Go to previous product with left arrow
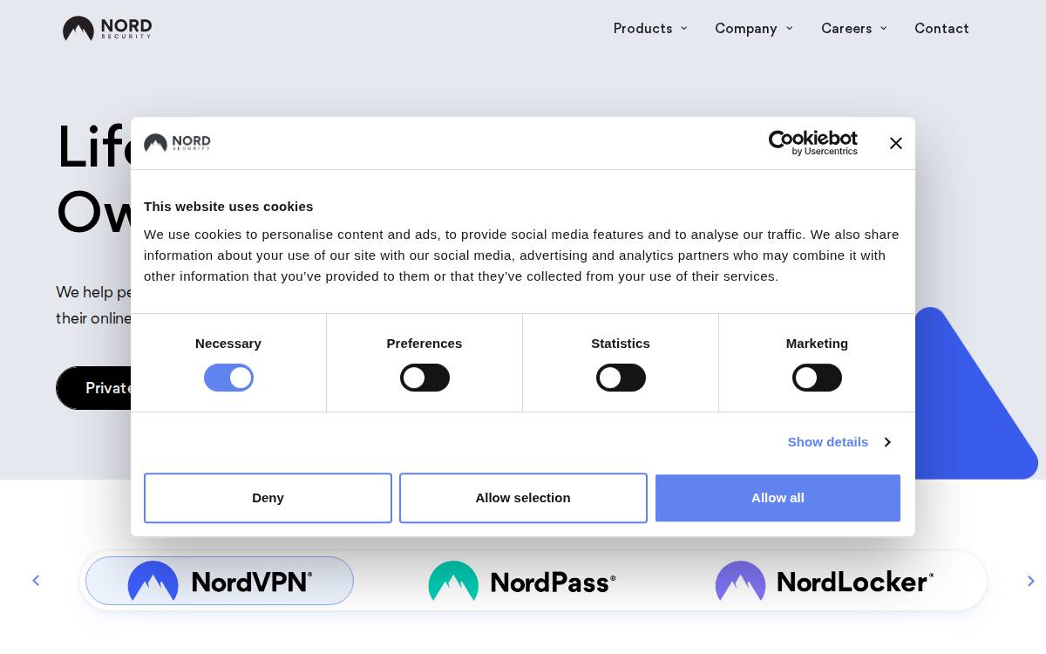 [36, 581]
